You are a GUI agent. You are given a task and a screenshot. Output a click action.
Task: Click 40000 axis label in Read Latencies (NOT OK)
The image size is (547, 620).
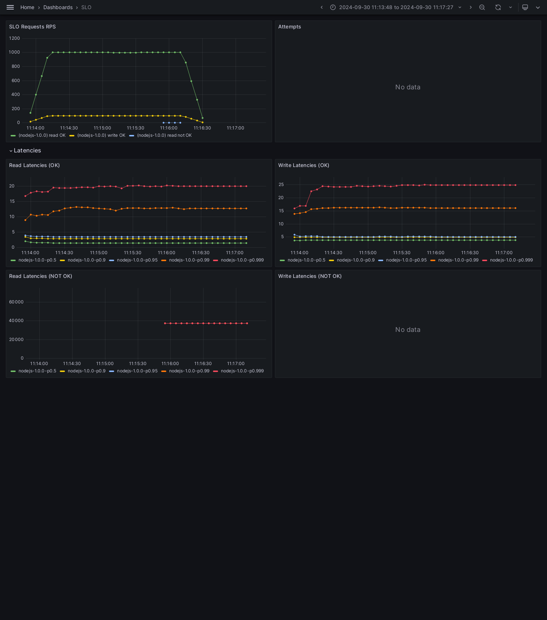pyautogui.click(x=16, y=321)
